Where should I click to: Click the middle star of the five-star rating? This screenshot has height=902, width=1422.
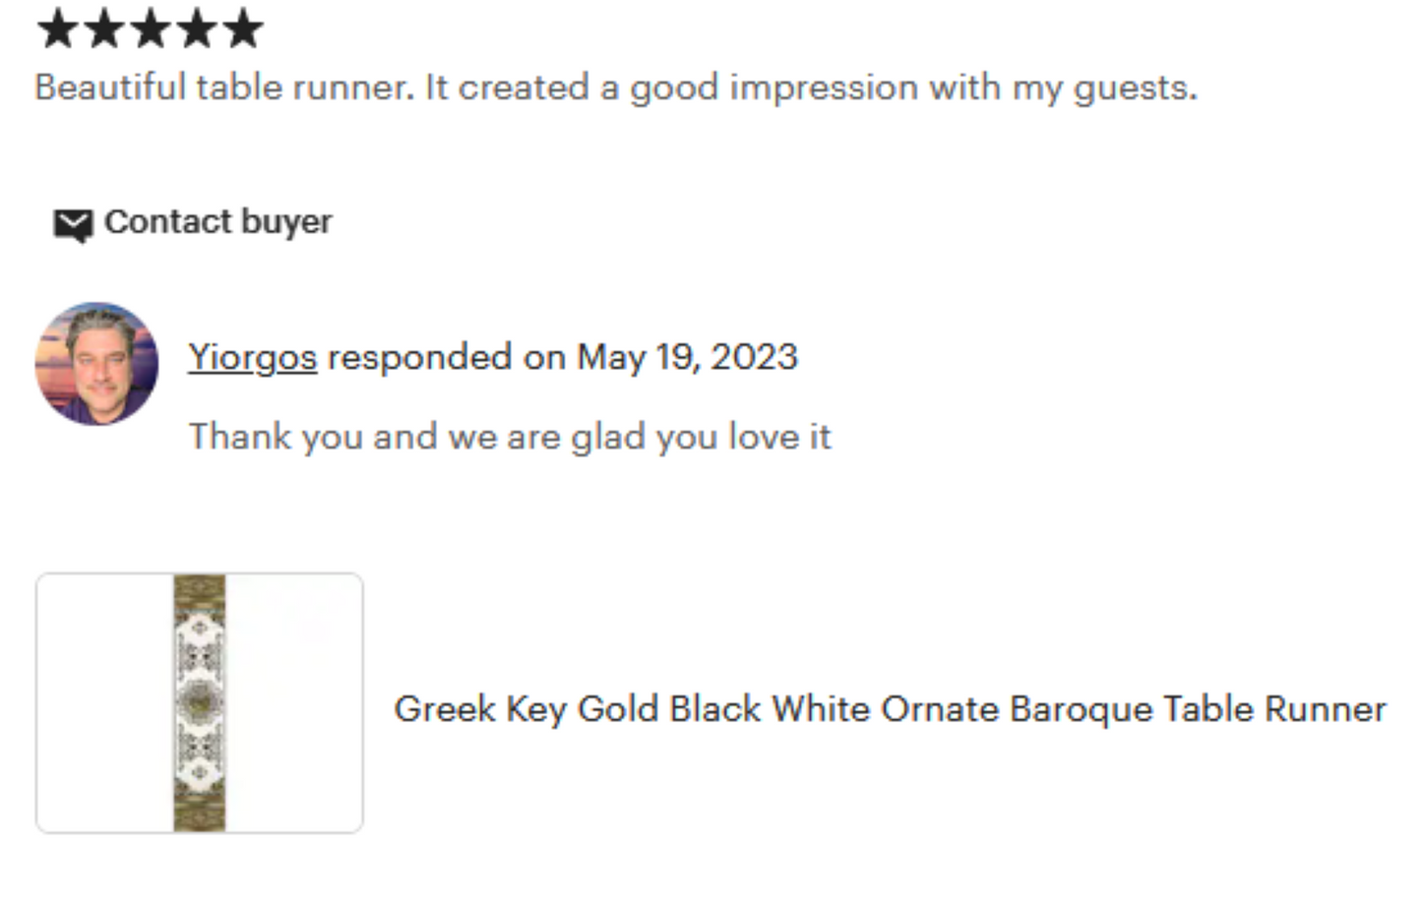pos(150,29)
